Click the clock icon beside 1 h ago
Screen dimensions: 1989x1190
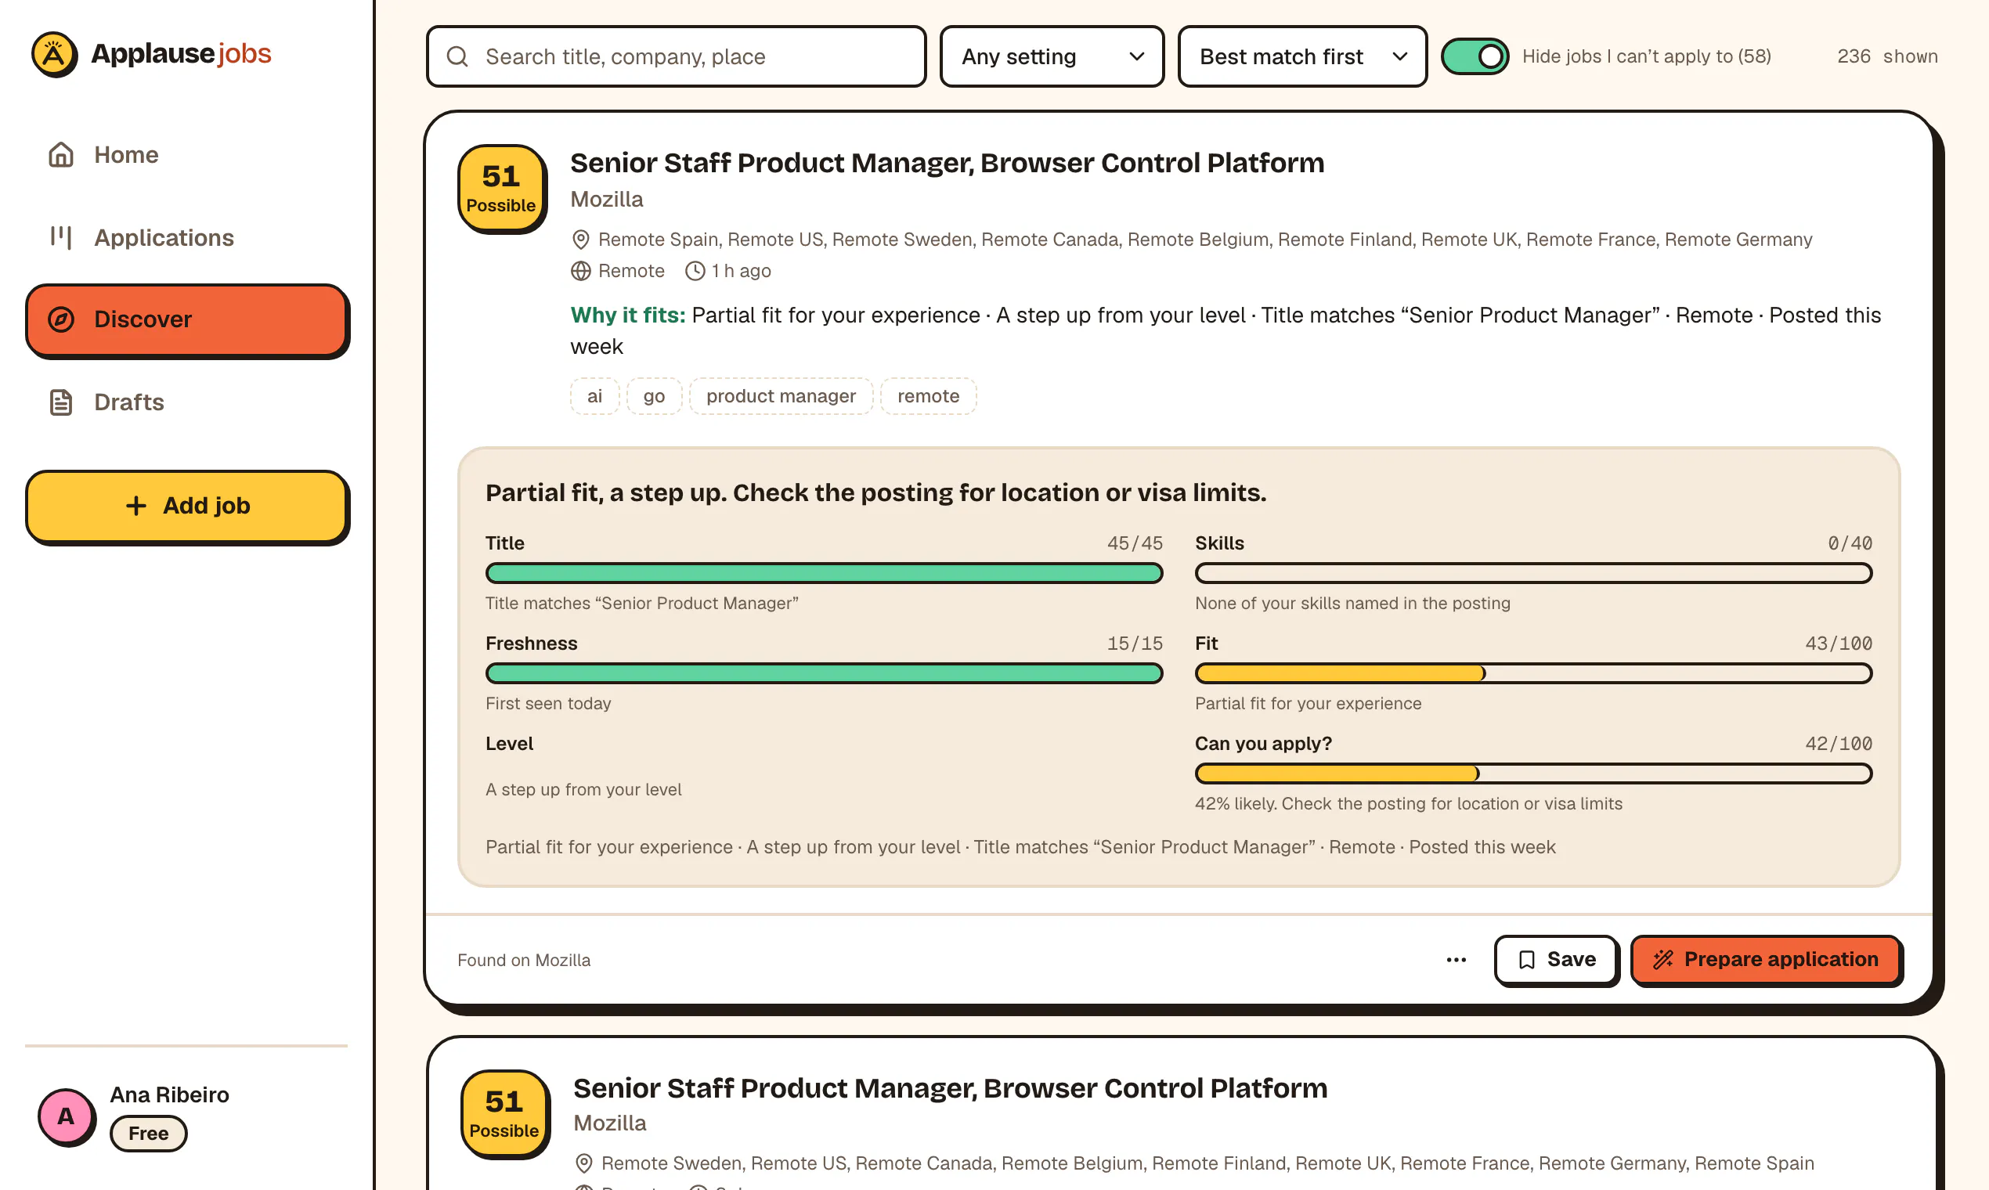tap(695, 271)
